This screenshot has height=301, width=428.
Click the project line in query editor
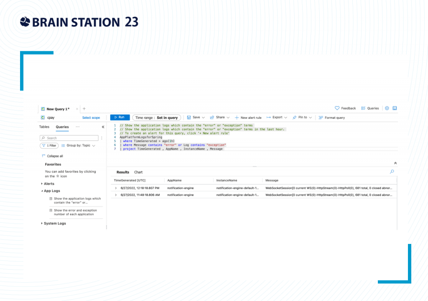point(171,149)
